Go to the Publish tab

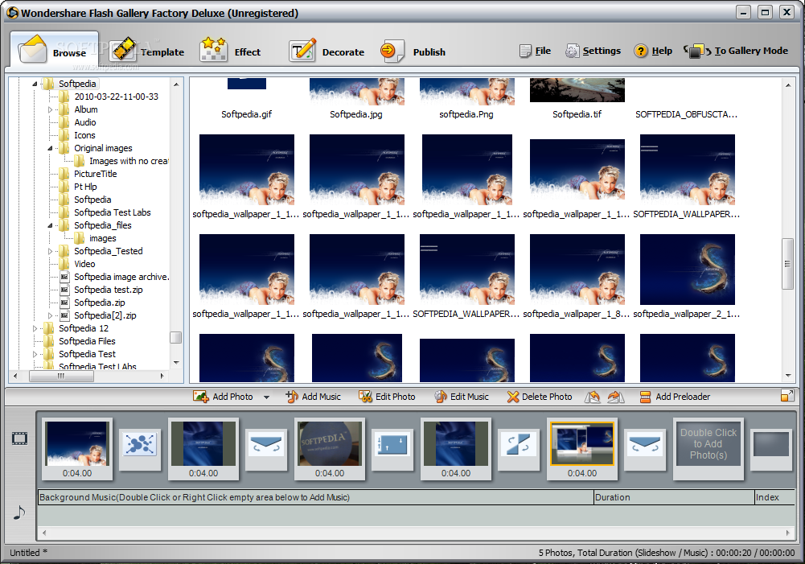click(413, 51)
